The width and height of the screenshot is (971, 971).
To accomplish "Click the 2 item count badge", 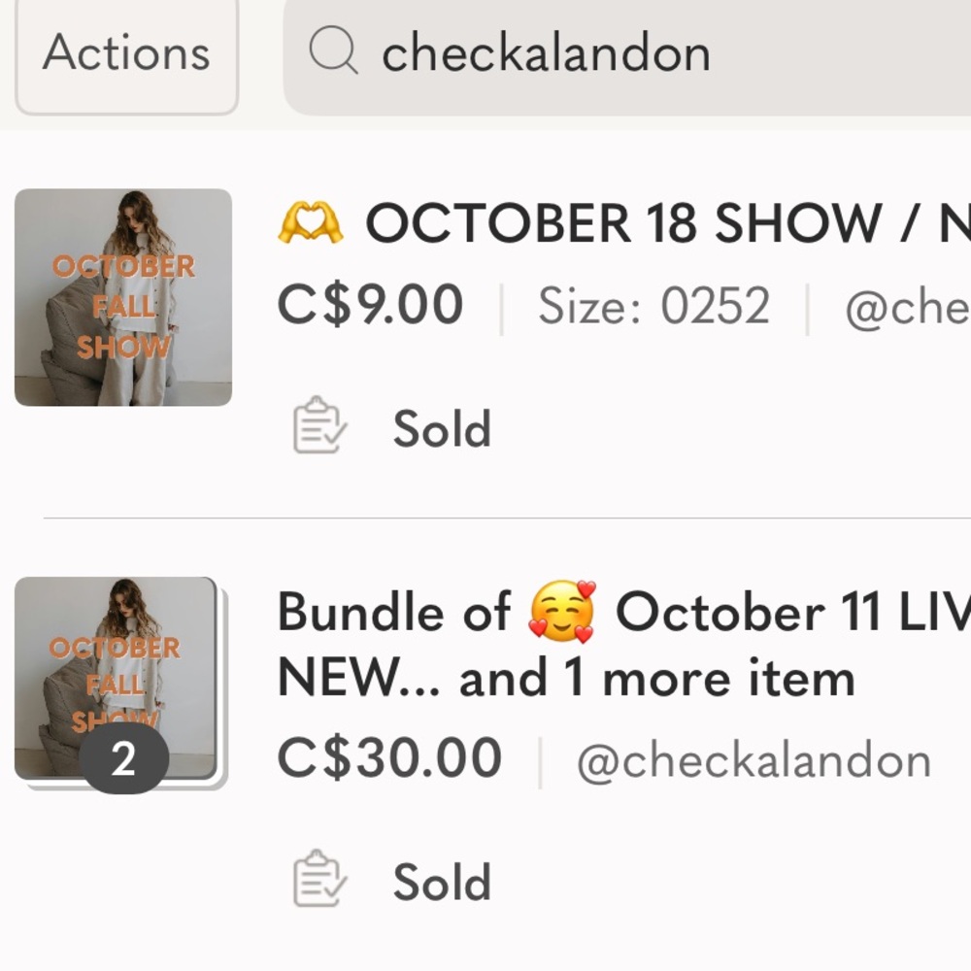I will (x=124, y=759).
